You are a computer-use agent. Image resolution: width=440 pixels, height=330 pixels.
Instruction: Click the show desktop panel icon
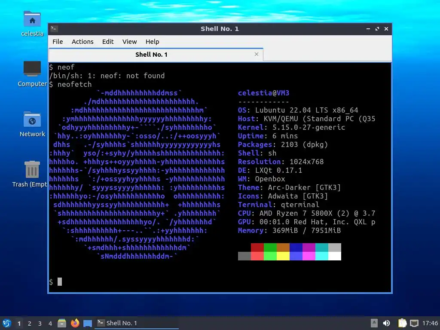click(88, 323)
